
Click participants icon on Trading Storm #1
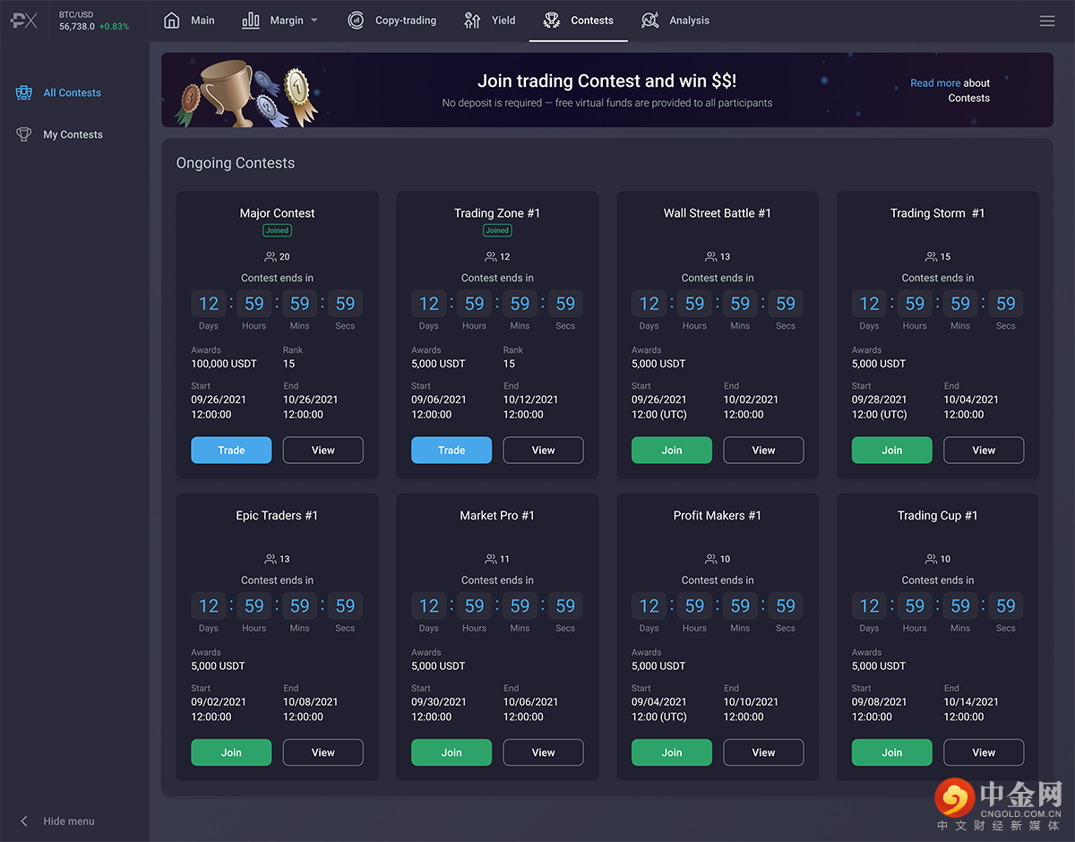tap(932, 257)
